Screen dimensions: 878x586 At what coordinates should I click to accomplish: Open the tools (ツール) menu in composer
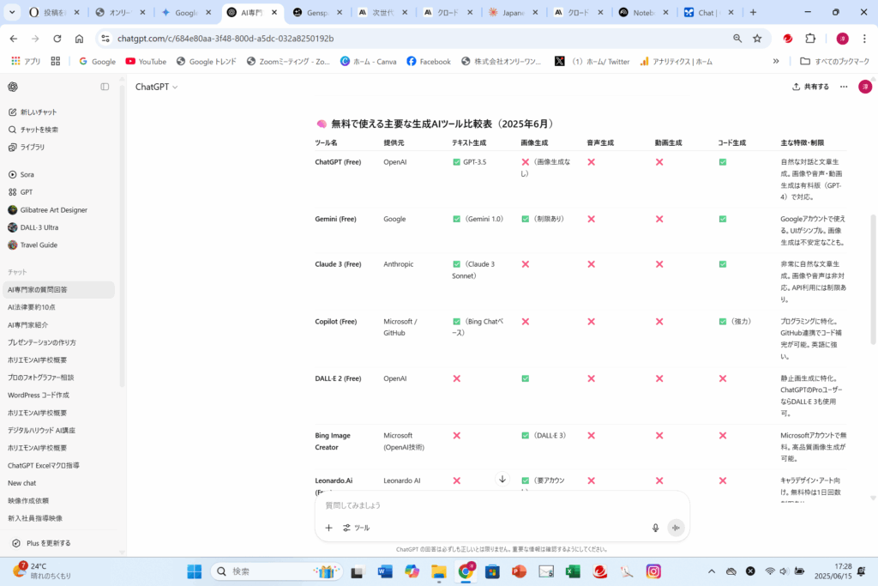tap(356, 528)
